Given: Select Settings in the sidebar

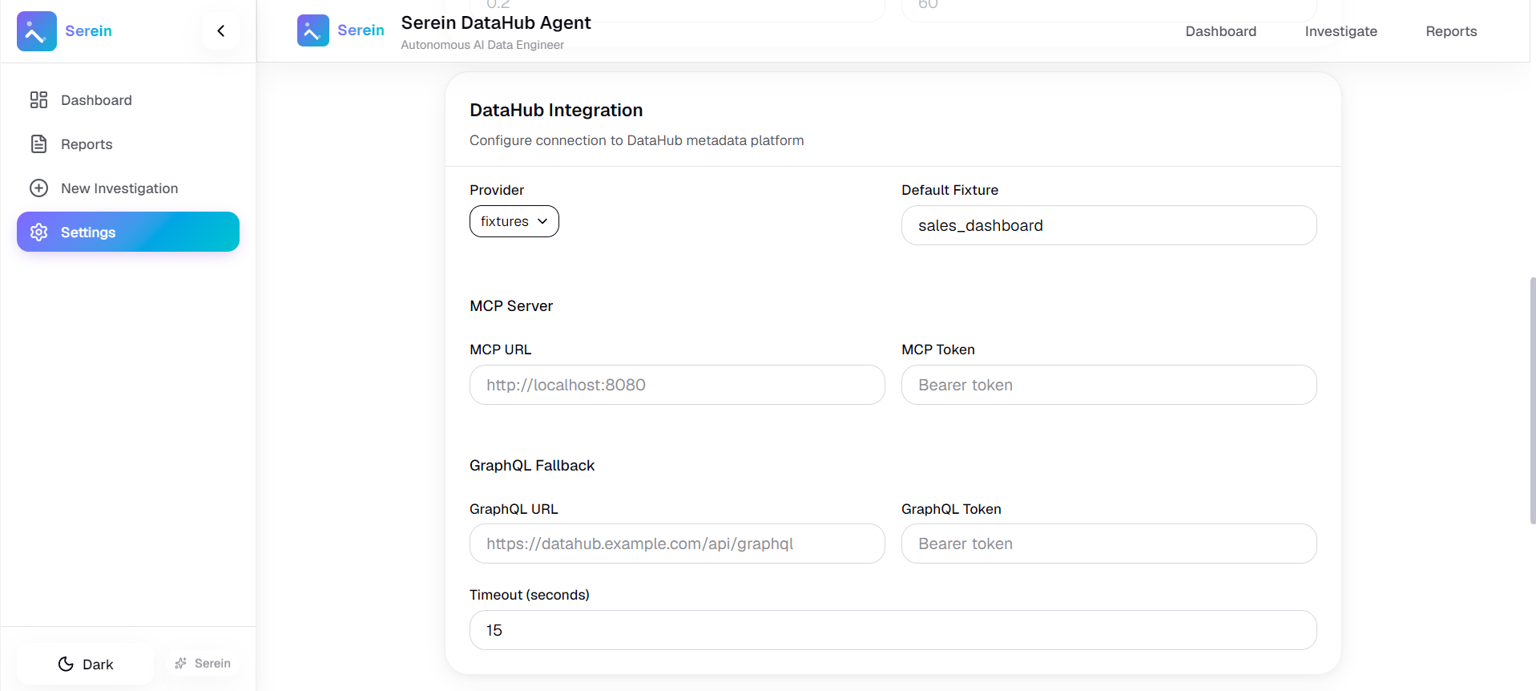Looking at the screenshot, I should (x=128, y=232).
